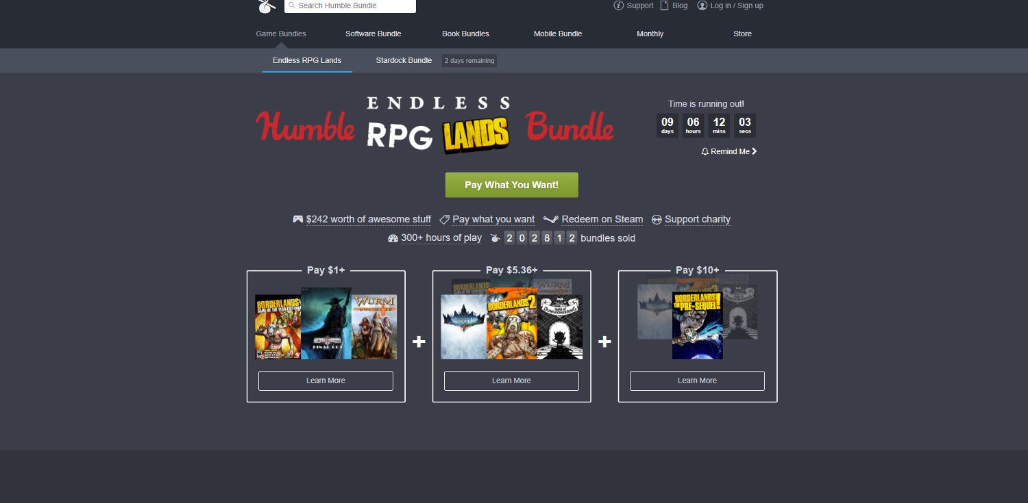1028x503 pixels.
Task: Click the magnifier icon in the search box
Action: tap(291, 5)
